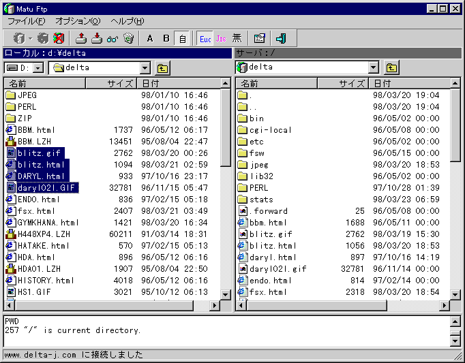Select local BBM.html file icon

tap(11, 130)
